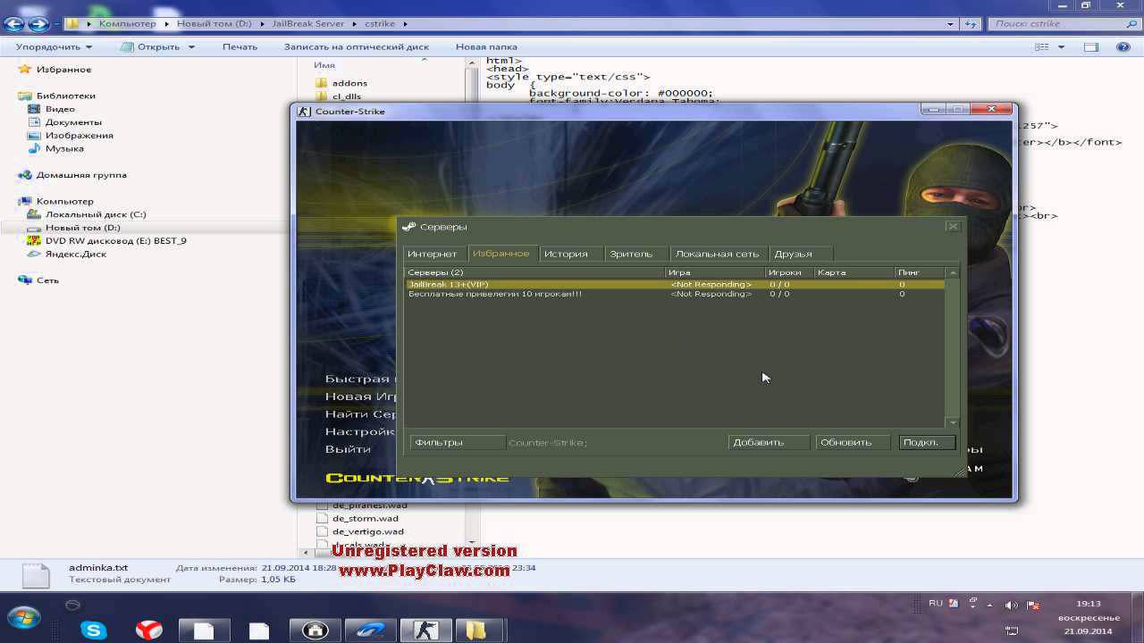Click Компьютер in the address breadcrumb
This screenshot has height=643, width=1144.
[127, 24]
